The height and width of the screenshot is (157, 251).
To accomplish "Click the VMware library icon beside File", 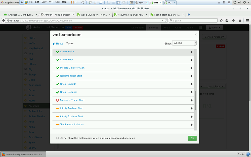I will click(x=26, y=2).
